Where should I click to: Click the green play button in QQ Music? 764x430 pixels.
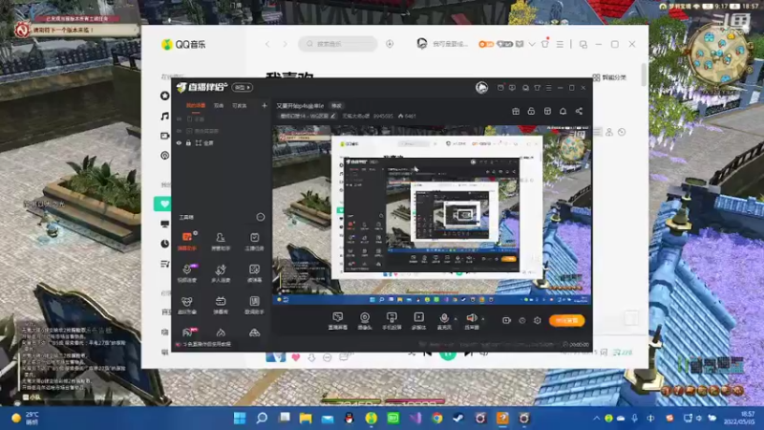[448, 355]
